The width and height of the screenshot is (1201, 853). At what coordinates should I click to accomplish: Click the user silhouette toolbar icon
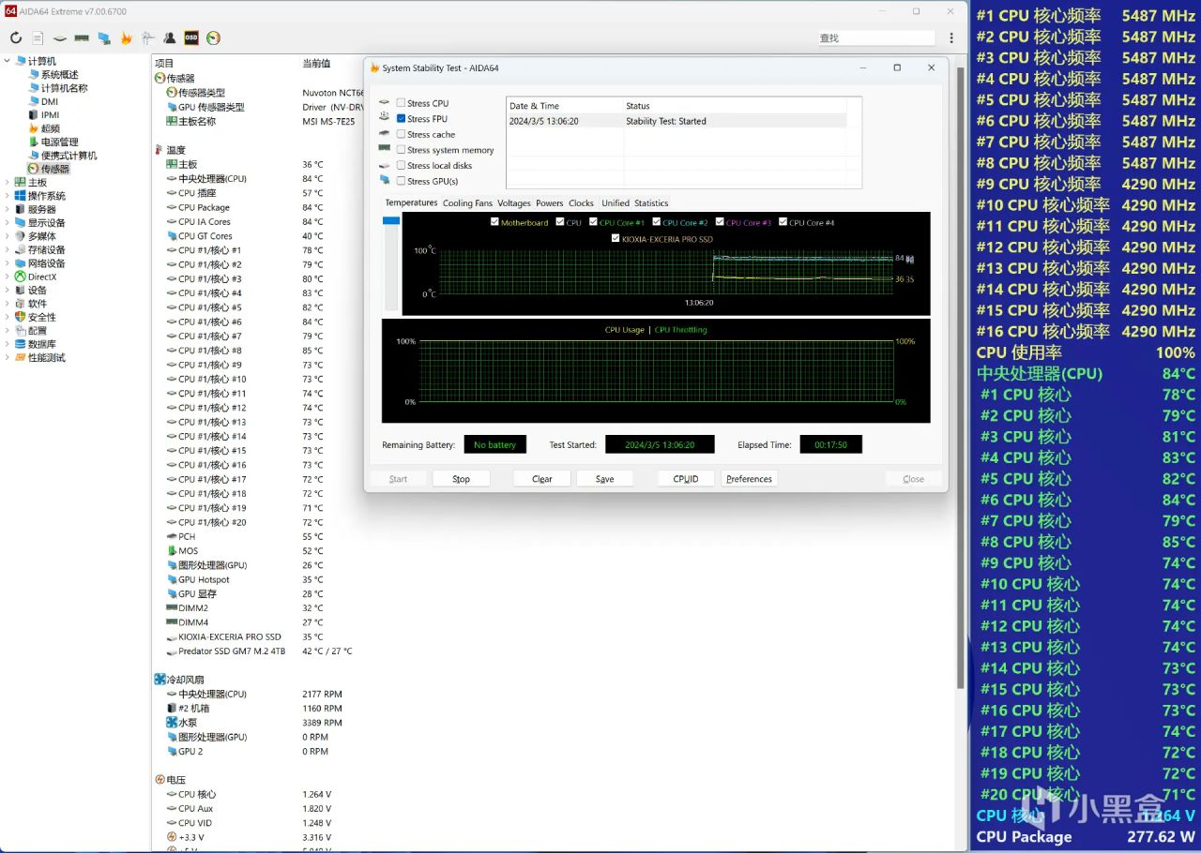(170, 38)
